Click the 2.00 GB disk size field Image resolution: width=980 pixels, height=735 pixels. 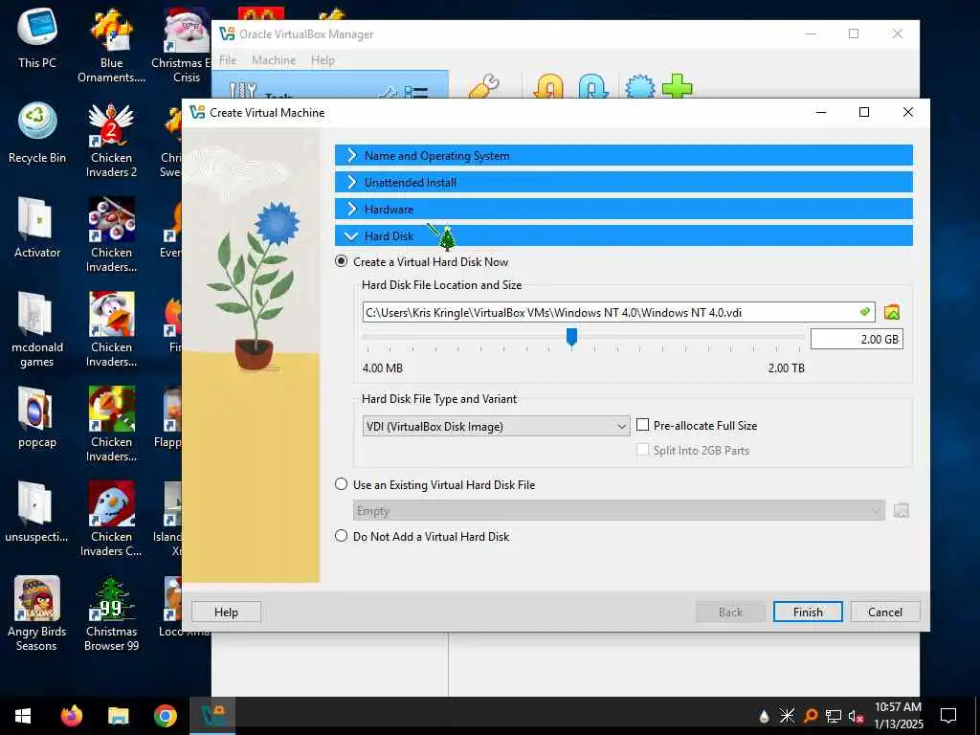[857, 339]
